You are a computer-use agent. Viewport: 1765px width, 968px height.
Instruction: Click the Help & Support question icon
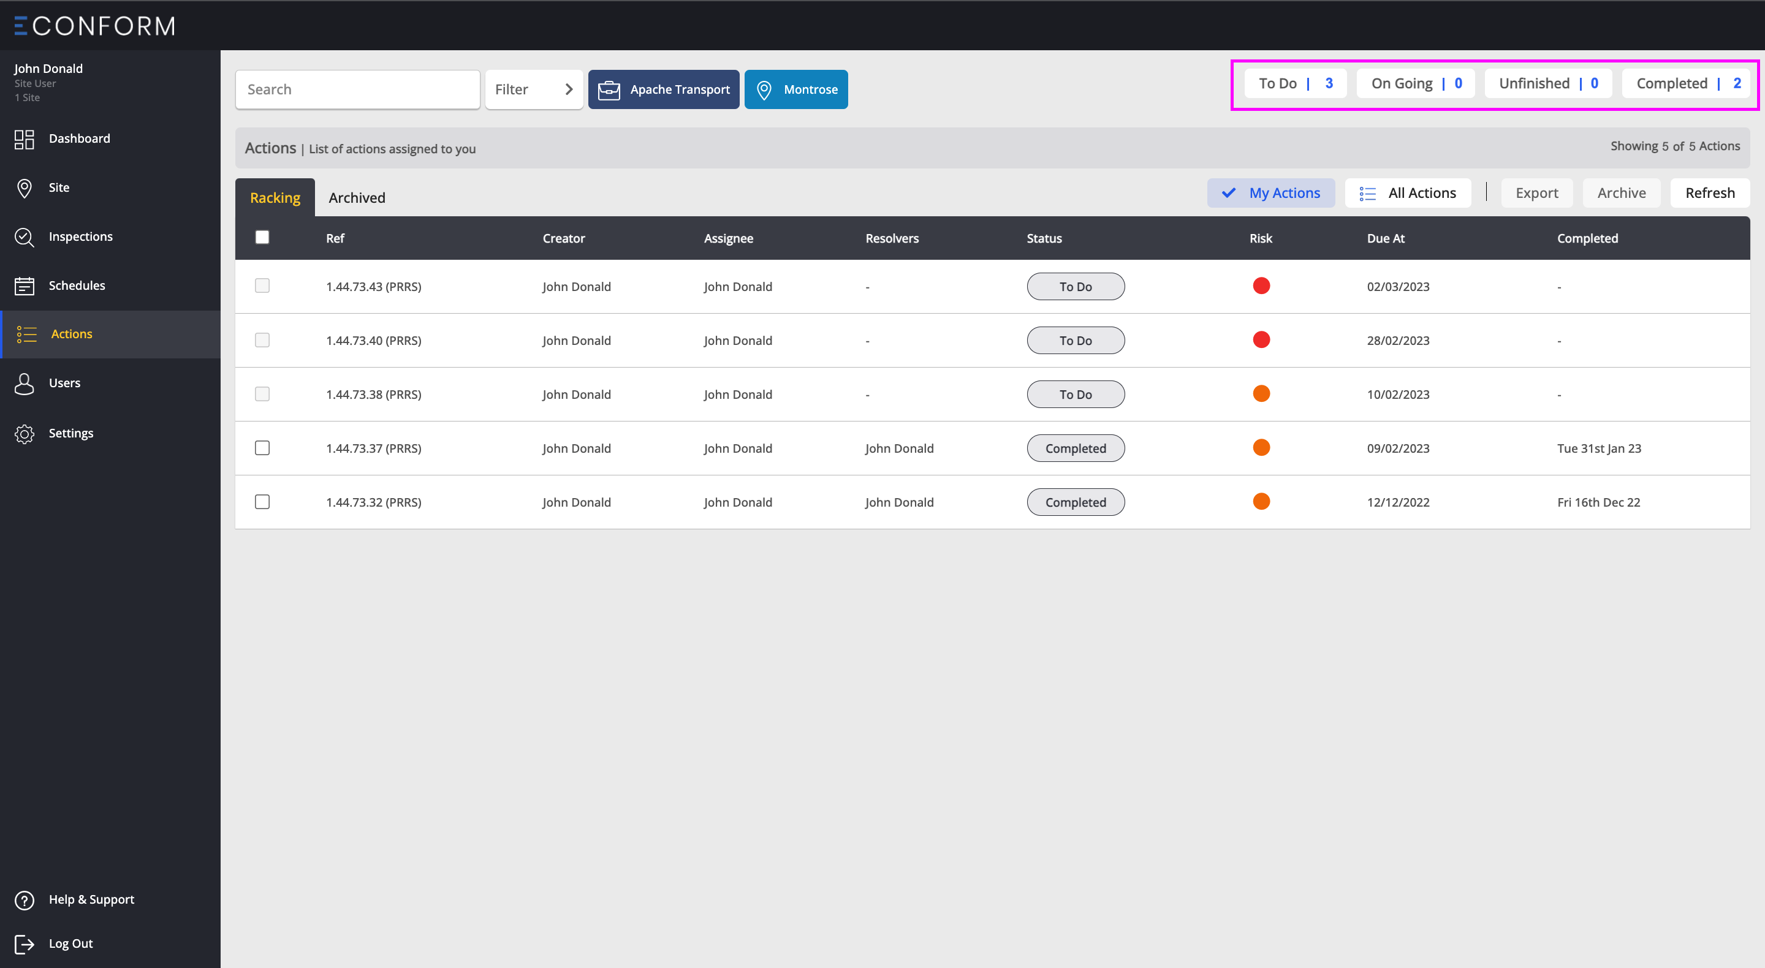24,899
